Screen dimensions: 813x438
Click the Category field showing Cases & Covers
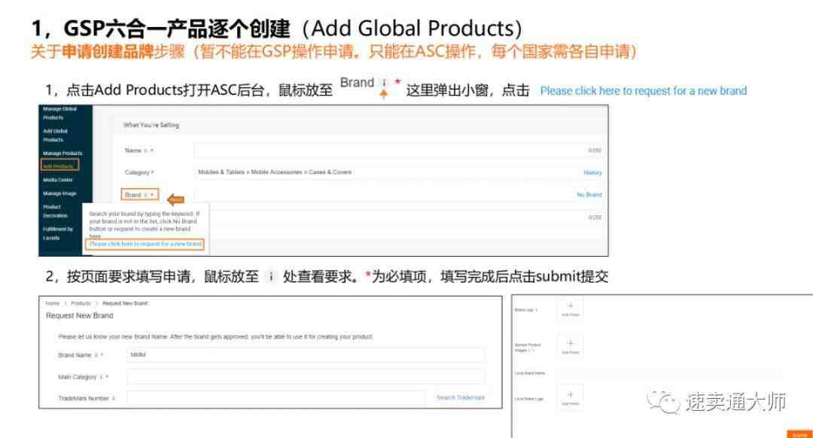(x=398, y=172)
